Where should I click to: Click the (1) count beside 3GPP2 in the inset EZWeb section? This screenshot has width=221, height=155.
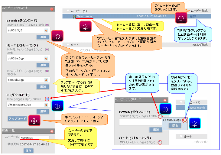point(160,116)
